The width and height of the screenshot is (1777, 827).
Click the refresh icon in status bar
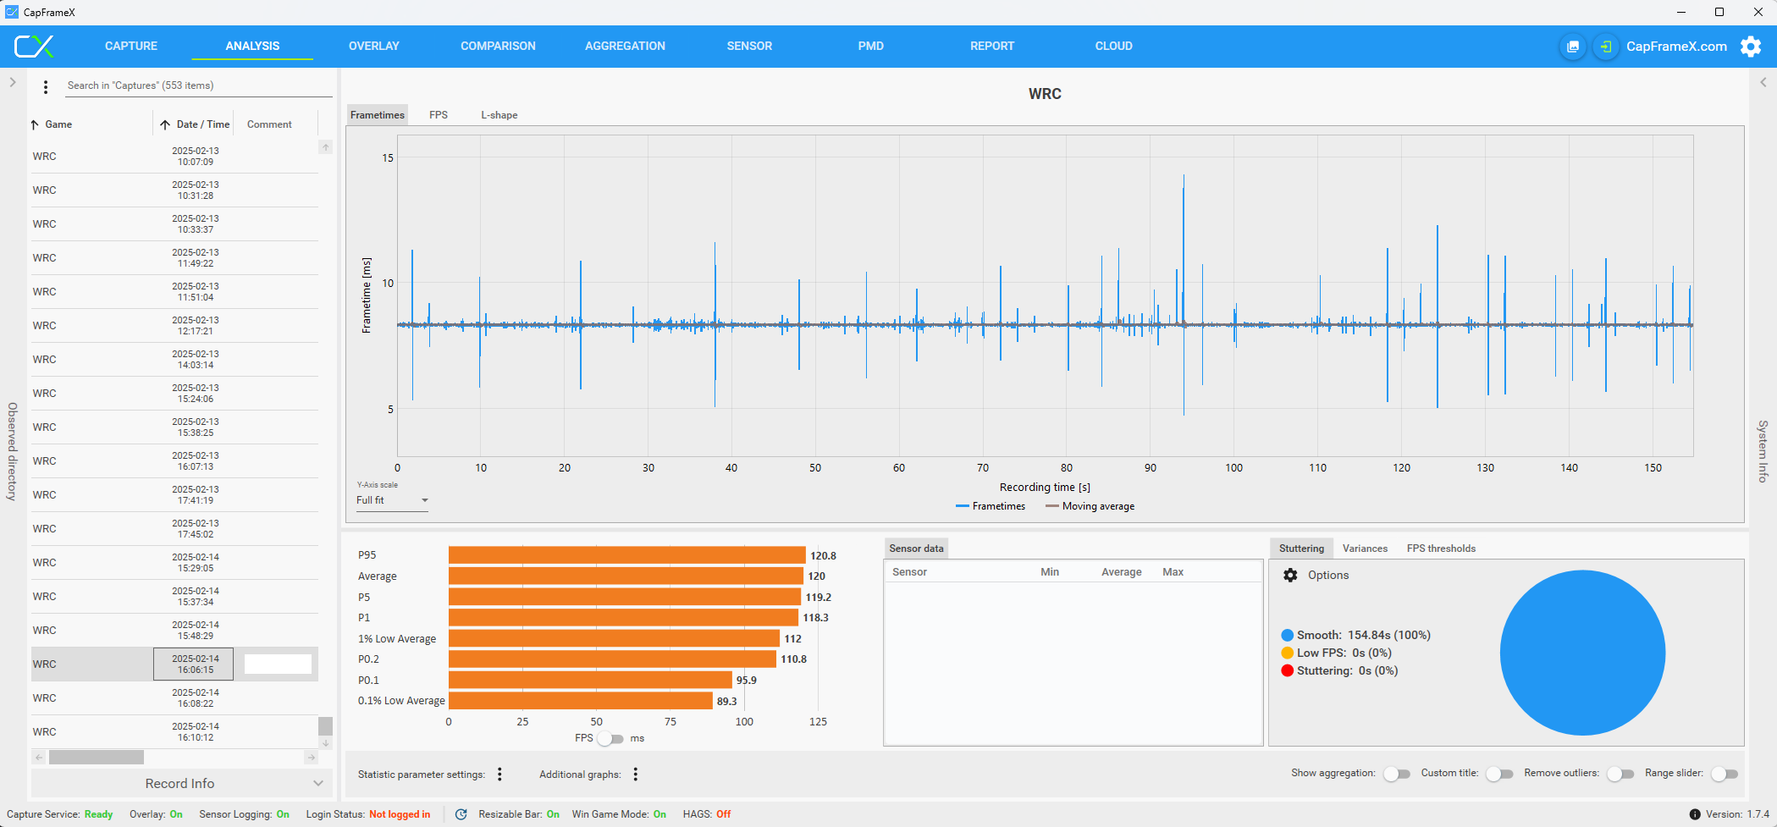[x=461, y=814]
